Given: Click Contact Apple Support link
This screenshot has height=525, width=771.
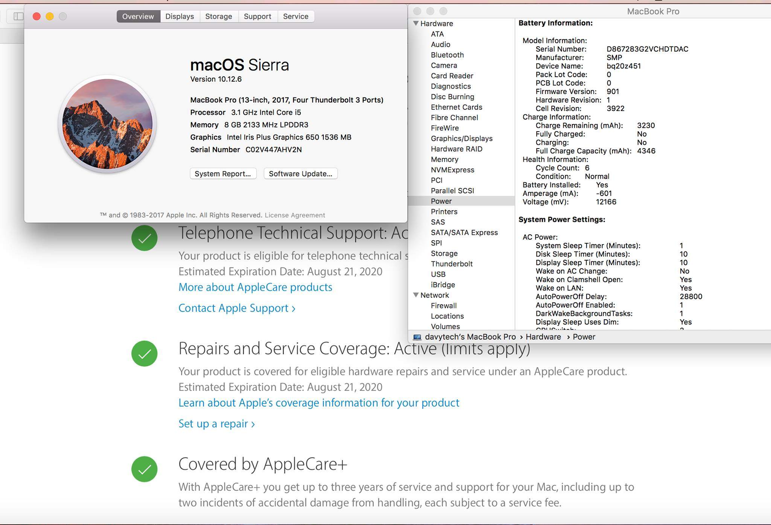Looking at the screenshot, I should 237,308.
